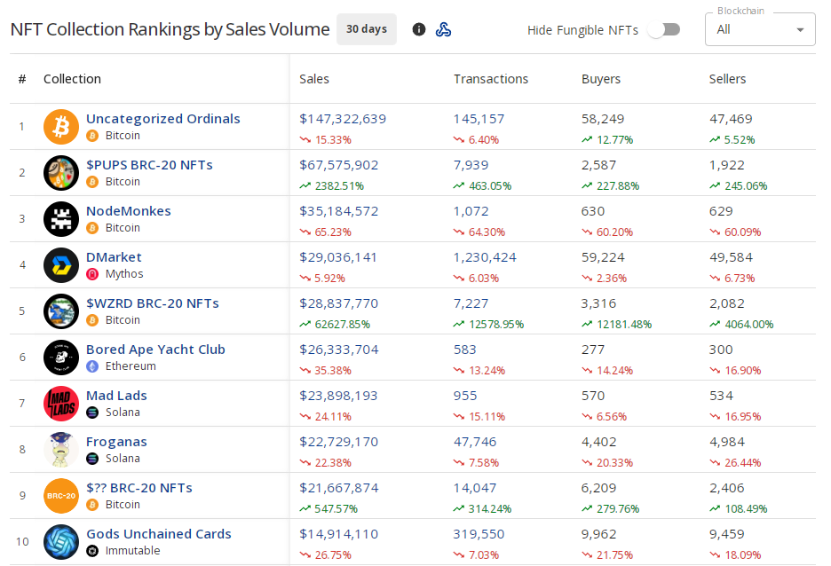Click transactions count 47,746 for Froganas
The height and width of the screenshot is (566, 831).
475,441
